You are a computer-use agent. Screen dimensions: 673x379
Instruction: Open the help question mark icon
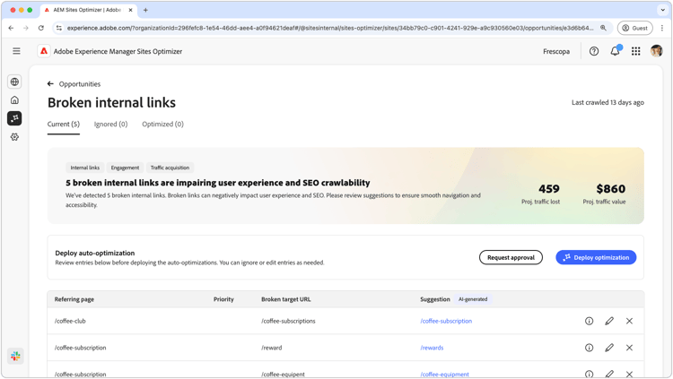pos(594,51)
